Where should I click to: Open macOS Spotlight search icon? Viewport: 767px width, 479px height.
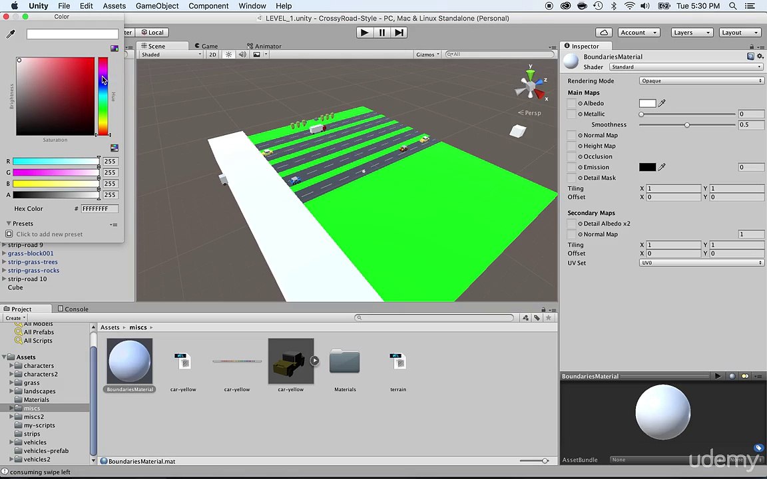(733, 6)
